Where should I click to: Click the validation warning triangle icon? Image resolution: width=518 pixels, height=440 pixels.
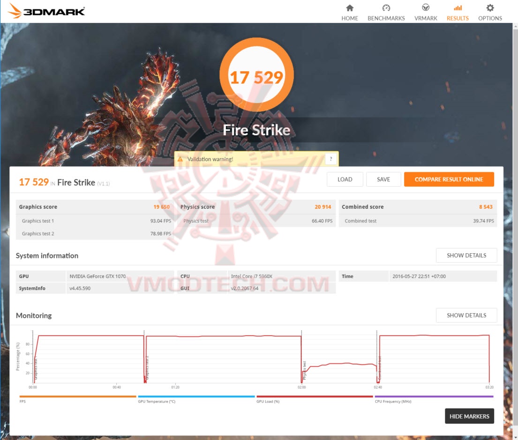point(180,159)
